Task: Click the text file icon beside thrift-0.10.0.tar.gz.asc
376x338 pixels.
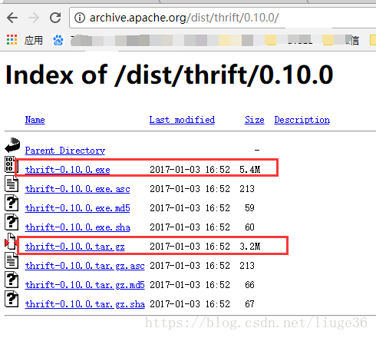Action: tap(12, 260)
